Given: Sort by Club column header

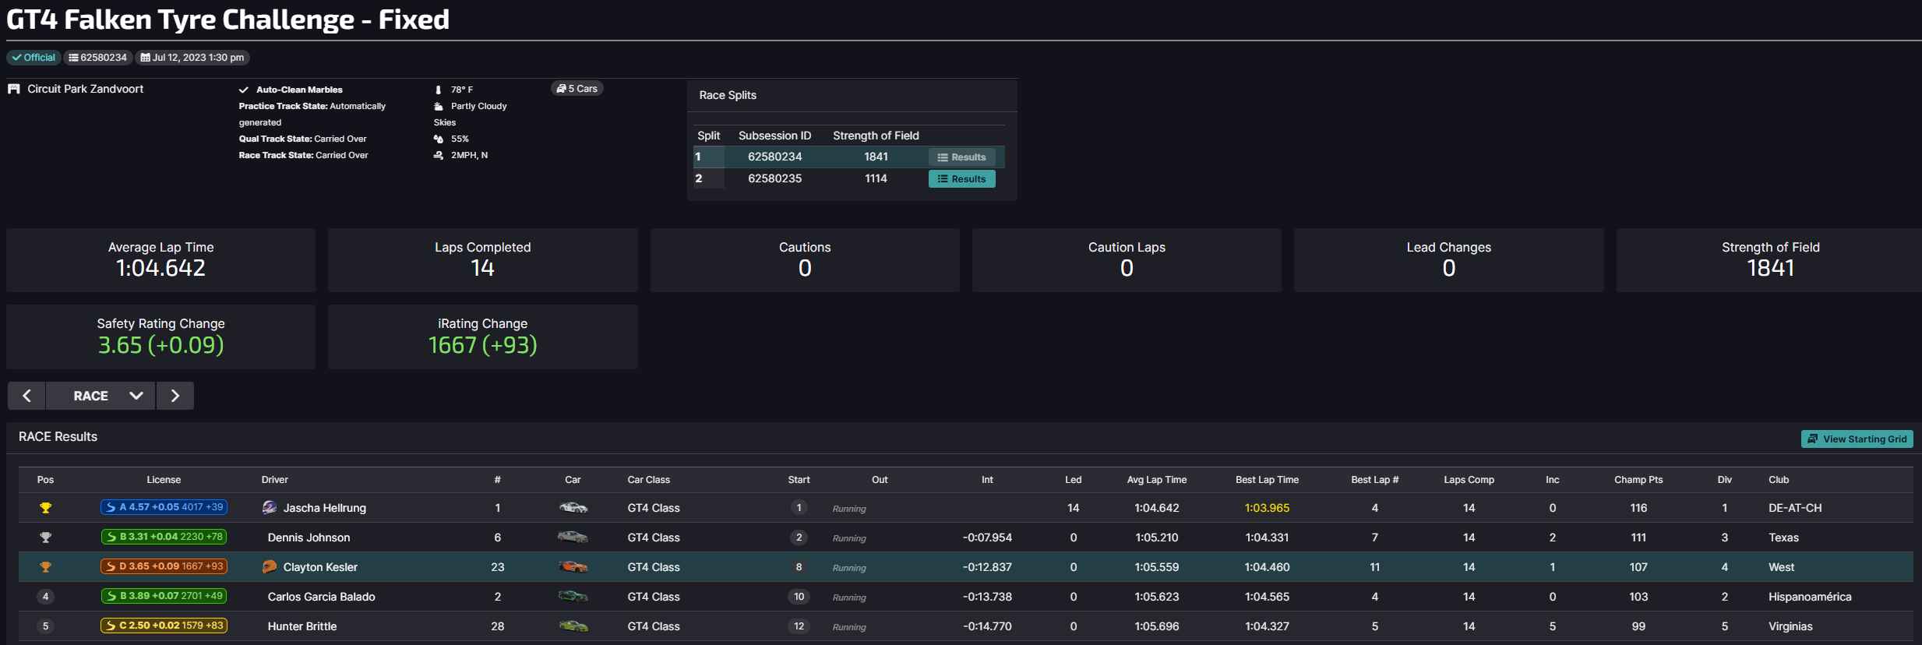Looking at the screenshot, I should point(1779,480).
